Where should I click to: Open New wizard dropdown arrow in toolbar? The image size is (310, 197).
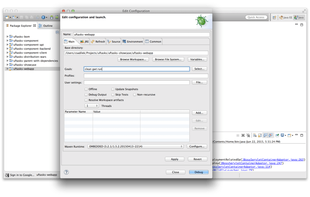(x=10, y=17)
